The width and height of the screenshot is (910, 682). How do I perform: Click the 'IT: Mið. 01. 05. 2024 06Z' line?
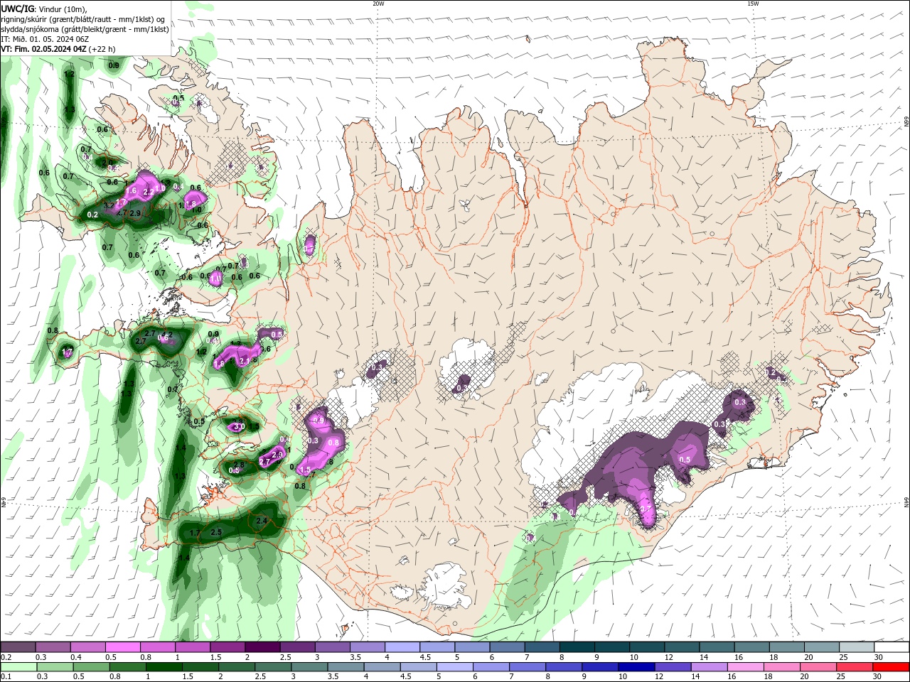[45, 39]
